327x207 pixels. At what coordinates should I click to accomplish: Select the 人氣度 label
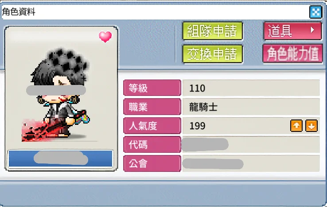[x=152, y=126]
